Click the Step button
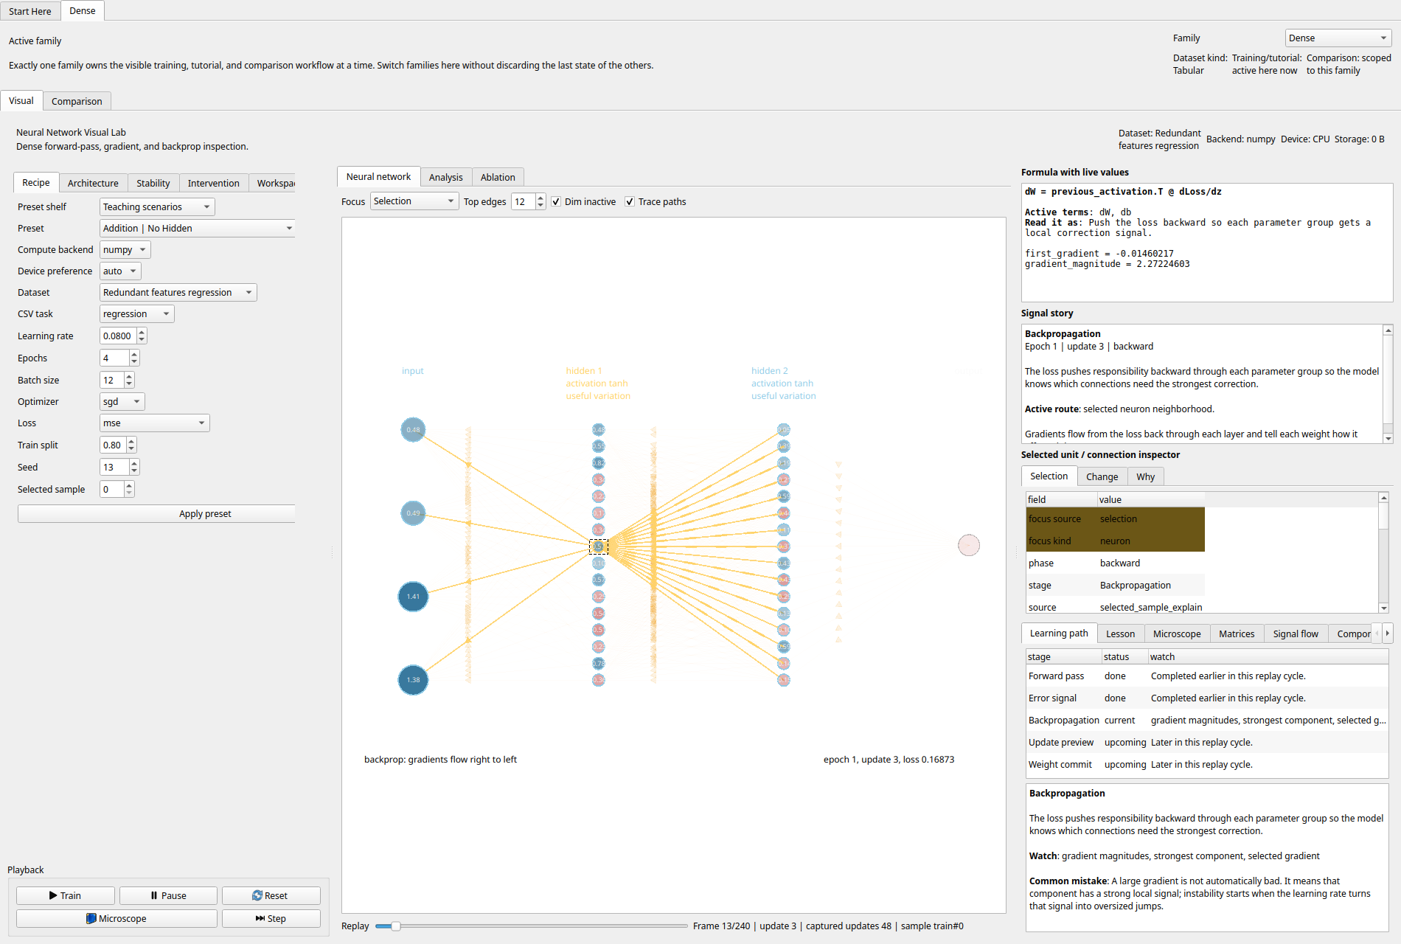The image size is (1401, 944). [x=271, y=918]
